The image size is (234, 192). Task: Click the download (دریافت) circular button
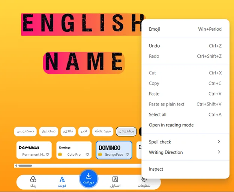pos(88,179)
